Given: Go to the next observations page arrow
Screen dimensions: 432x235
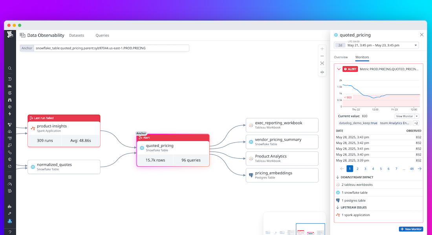Looking at the screenshot, I should 419,169.
